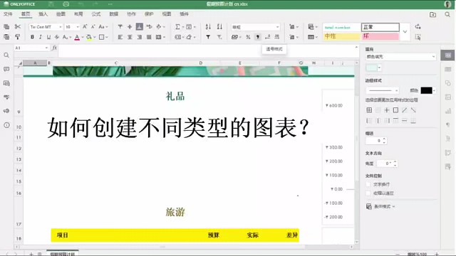The width and height of the screenshot is (456, 256).
Task: Click the Sum sigma function icon
Action: tap(177, 27)
